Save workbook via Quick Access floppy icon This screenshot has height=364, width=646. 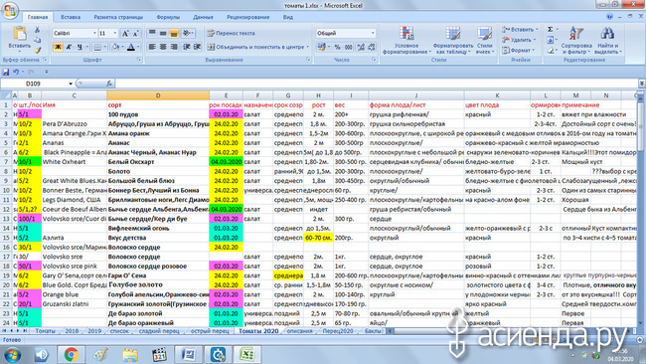click(6, 72)
